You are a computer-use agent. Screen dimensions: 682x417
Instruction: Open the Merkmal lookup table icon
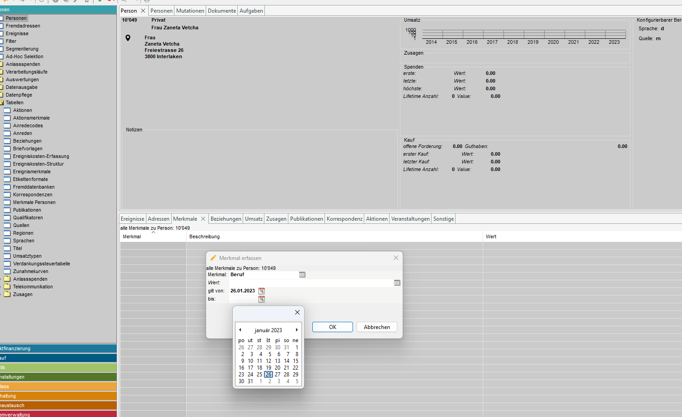302,274
